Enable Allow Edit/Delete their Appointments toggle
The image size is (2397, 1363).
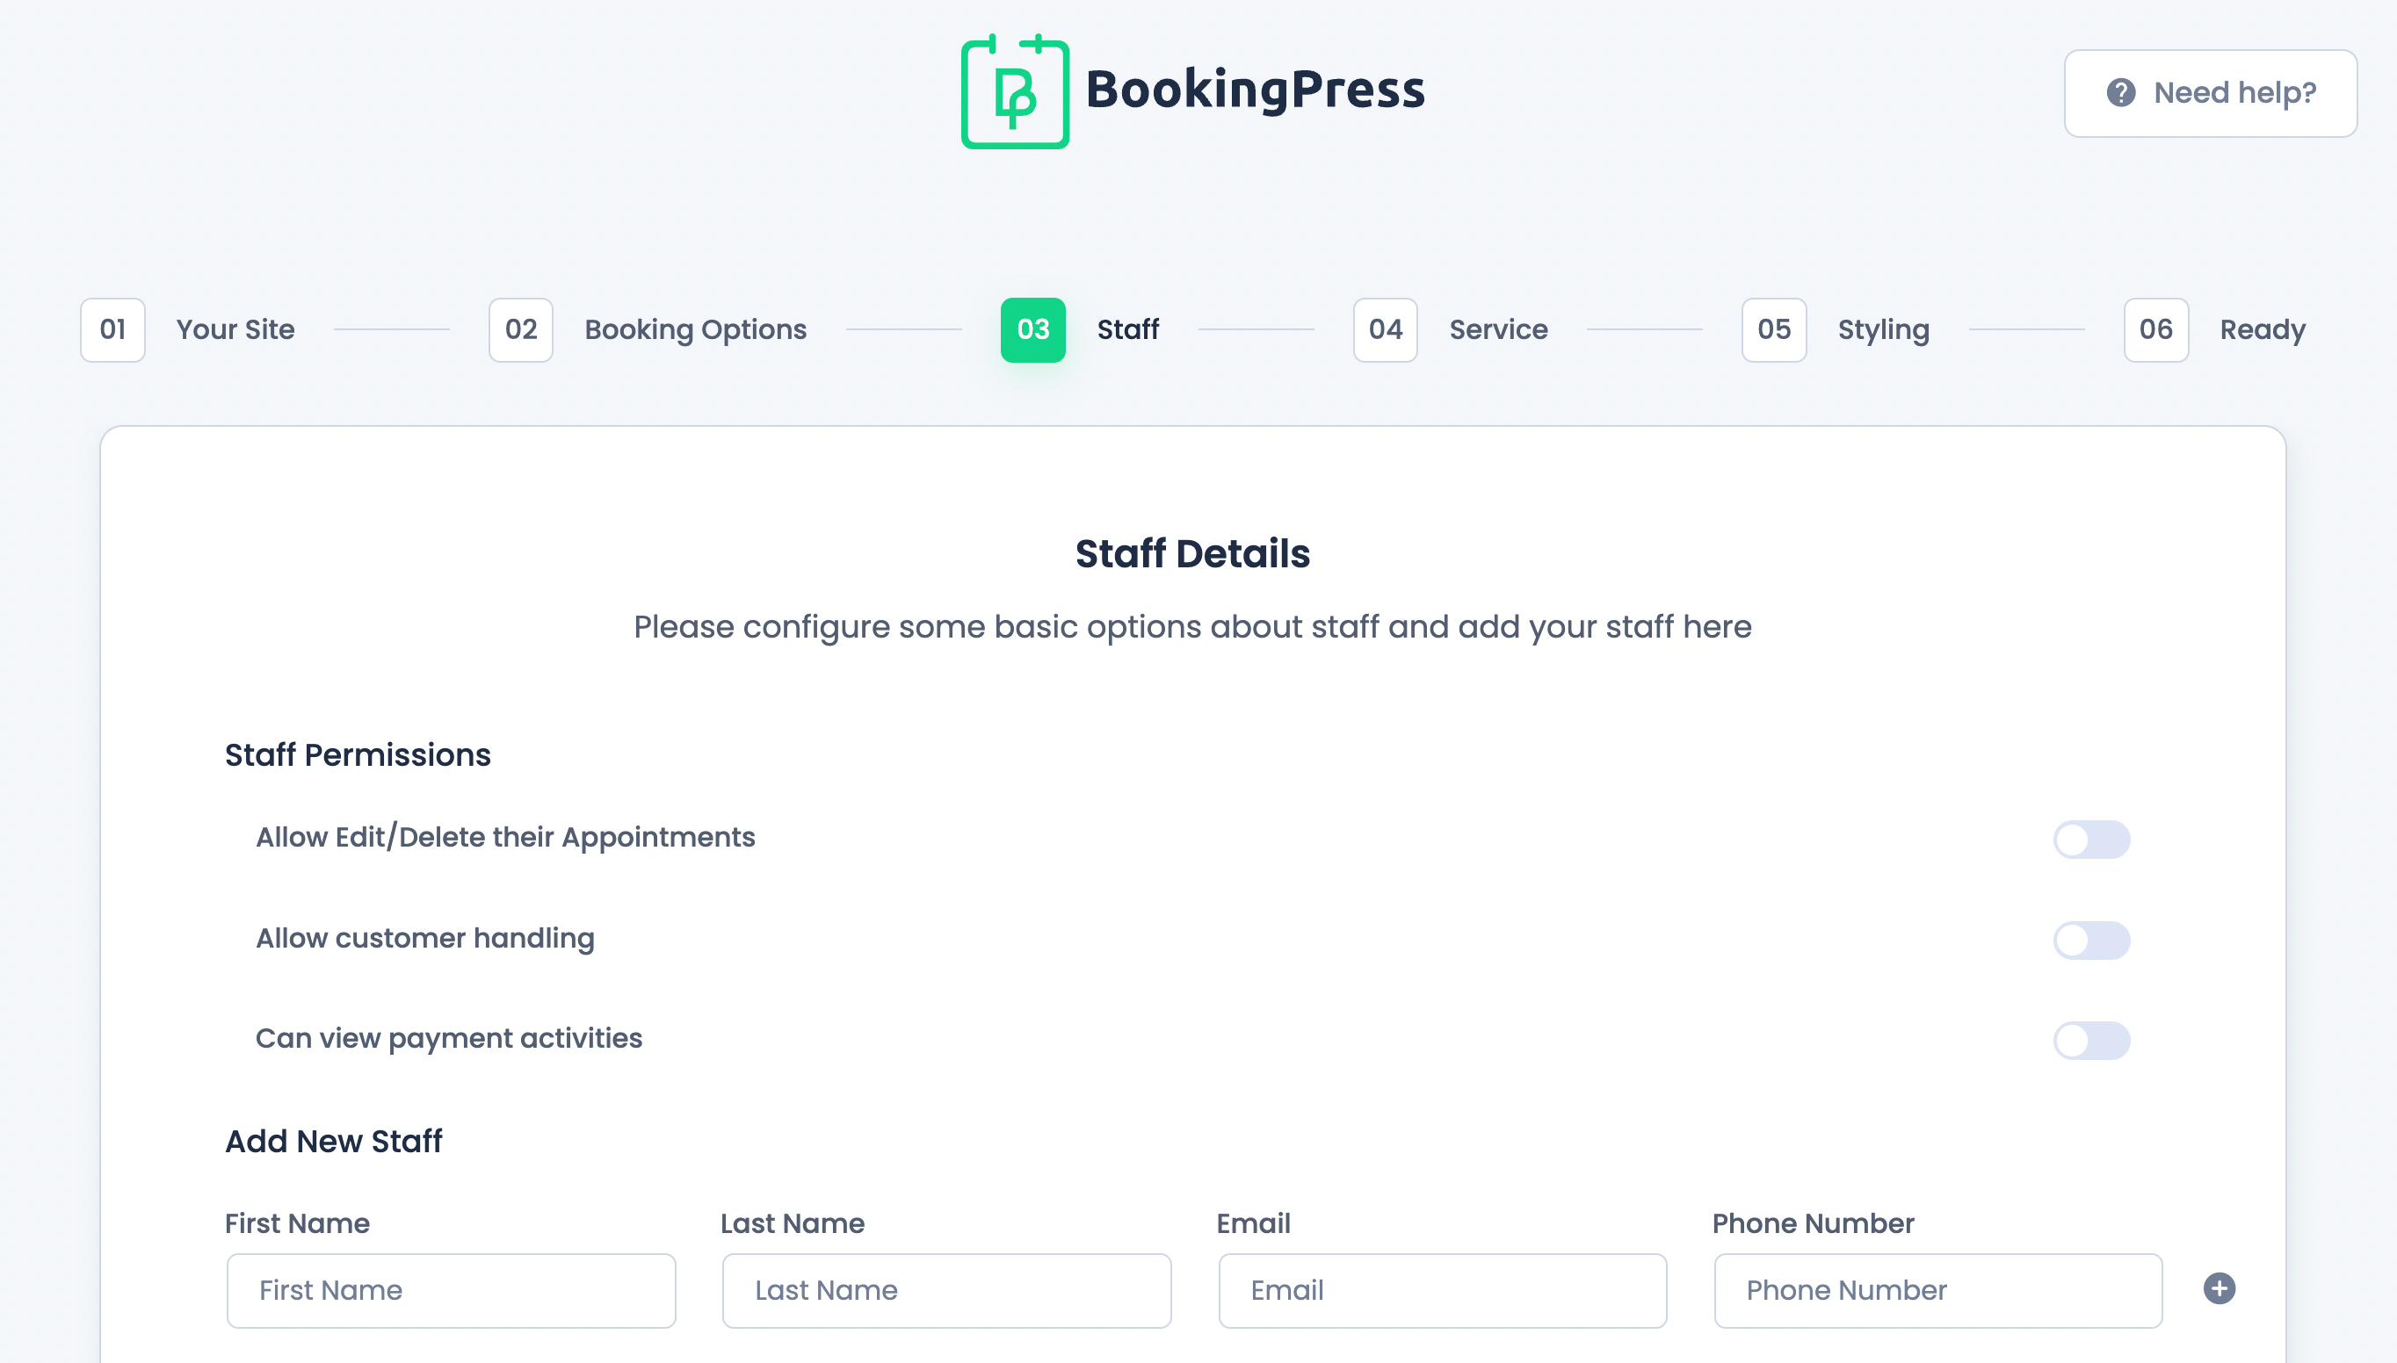(x=2091, y=840)
